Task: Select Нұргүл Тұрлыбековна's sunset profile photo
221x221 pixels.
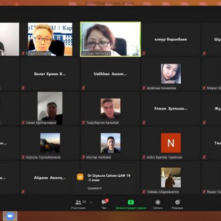Action: [x=50, y=143]
